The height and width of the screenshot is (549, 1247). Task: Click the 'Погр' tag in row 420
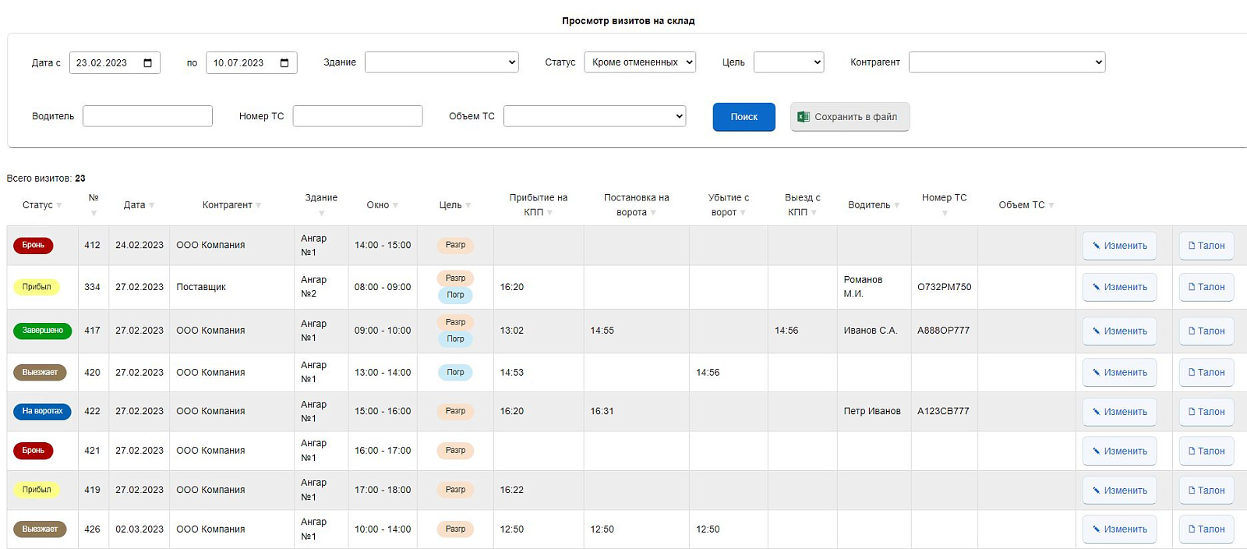click(455, 373)
